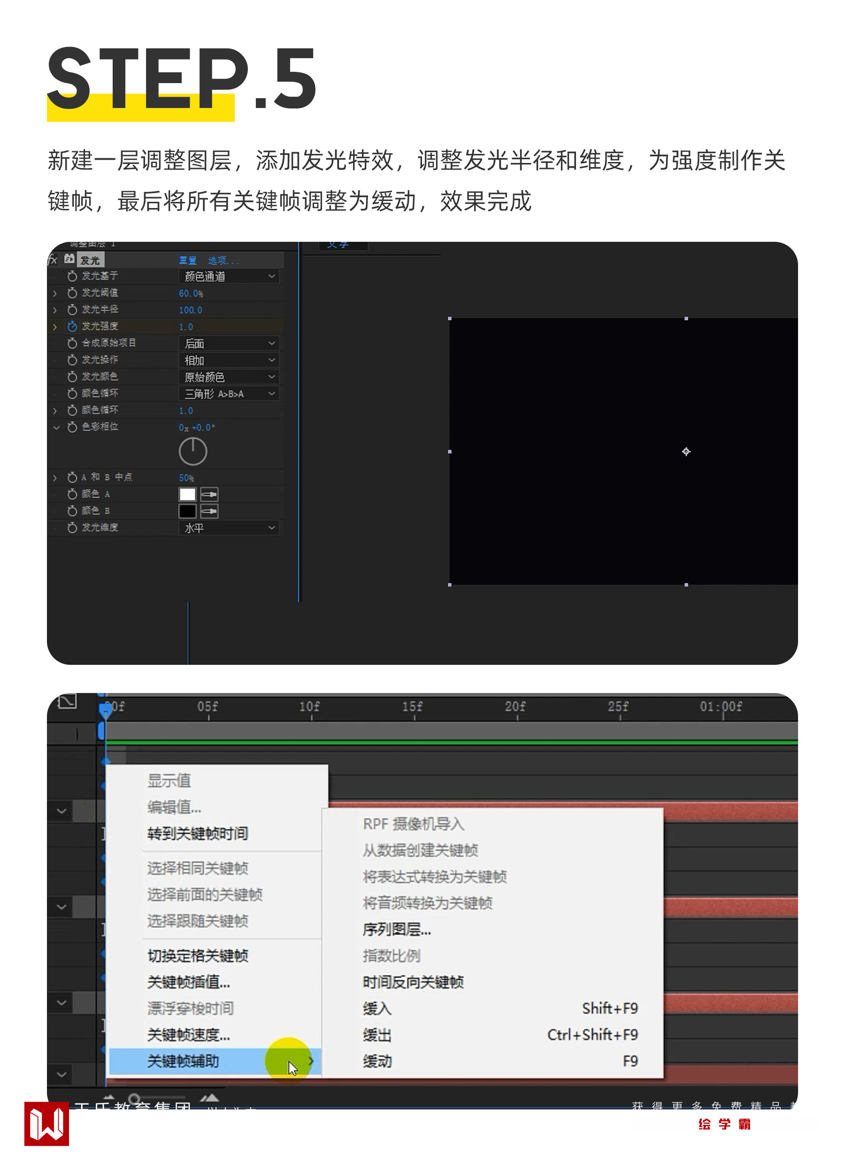The image size is (845, 1163).
Task: Toggle the 发光操作 stopwatch
Action: [72, 360]
